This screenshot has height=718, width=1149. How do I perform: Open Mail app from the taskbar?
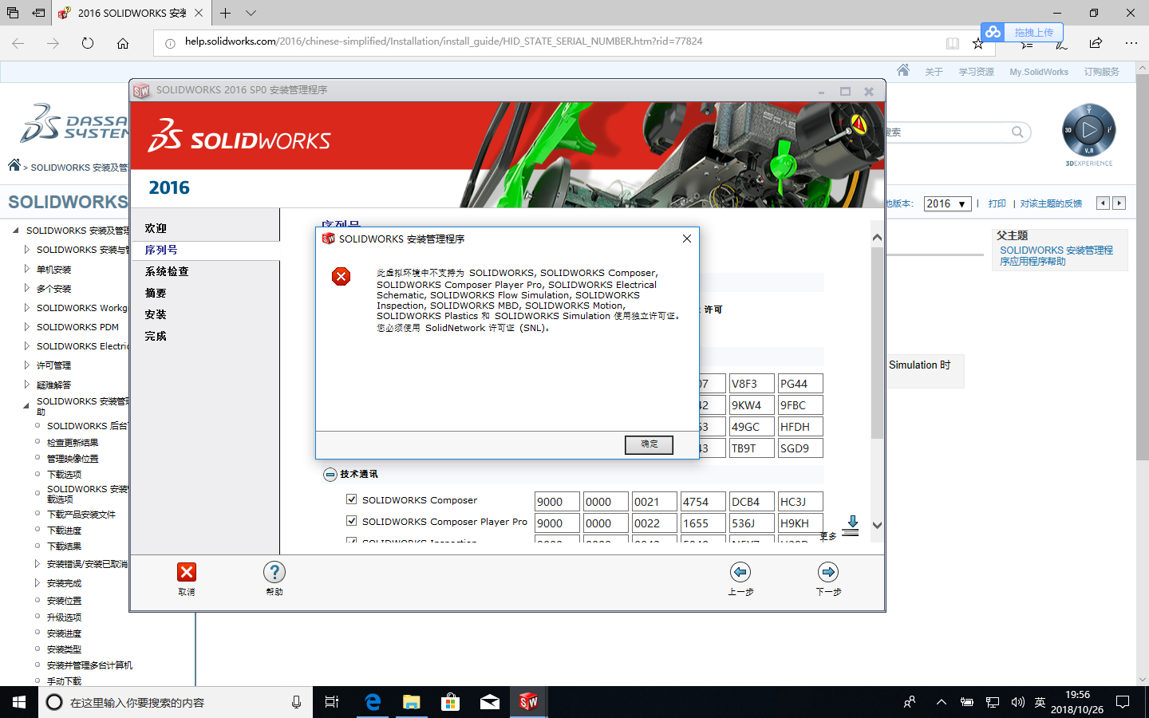coord(489,702)
